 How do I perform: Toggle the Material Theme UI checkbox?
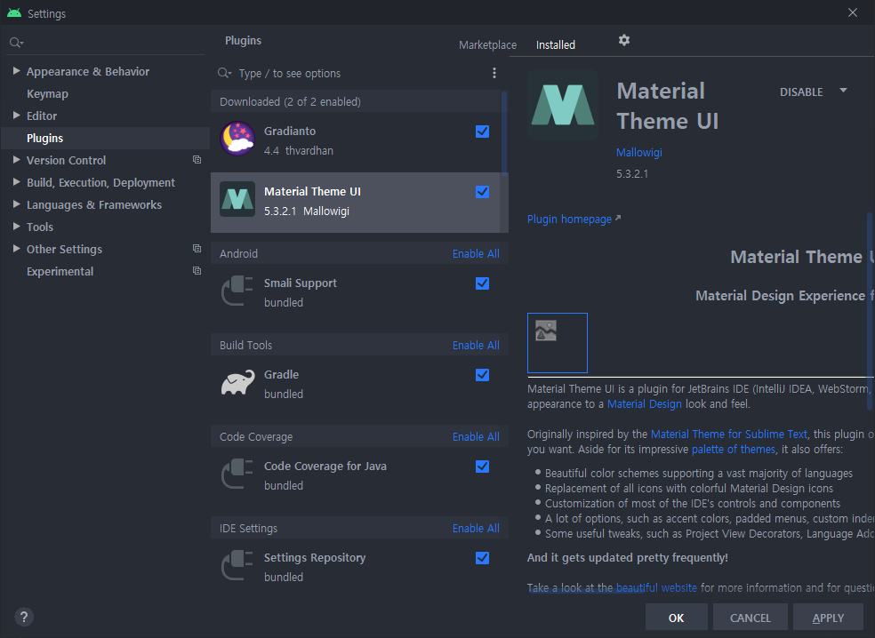(x=482, y=192)
